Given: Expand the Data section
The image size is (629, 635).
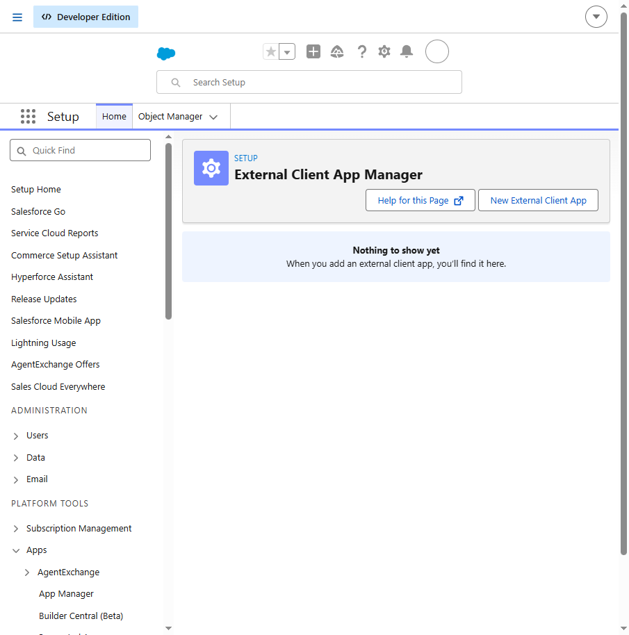Looking at the screenshot, I should point(16,458).
